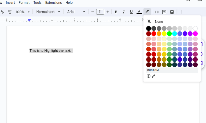Increase font size with plus button
The image size is (206, 123).
(108, 12)
